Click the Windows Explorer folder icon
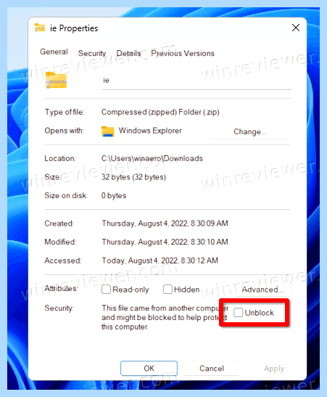327x397 pixels. (108, 131)
